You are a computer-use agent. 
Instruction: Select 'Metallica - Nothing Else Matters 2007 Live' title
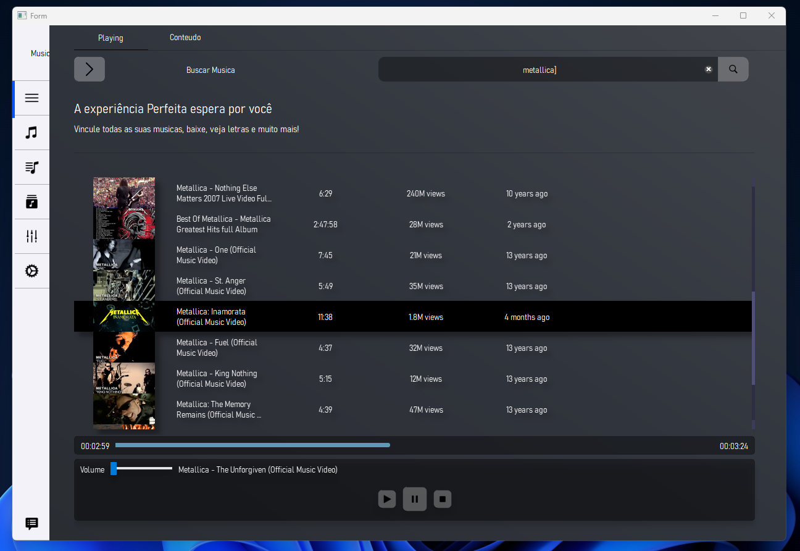(x=224, y=193)
